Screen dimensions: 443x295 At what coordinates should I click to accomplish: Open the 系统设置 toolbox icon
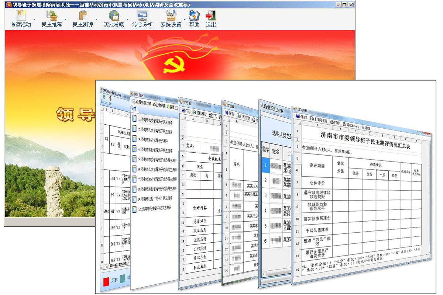171,15
